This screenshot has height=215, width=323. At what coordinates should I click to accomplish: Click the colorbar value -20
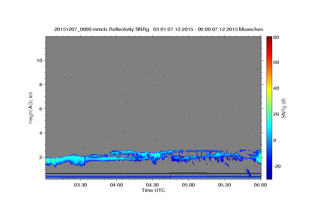click(277, 166)
